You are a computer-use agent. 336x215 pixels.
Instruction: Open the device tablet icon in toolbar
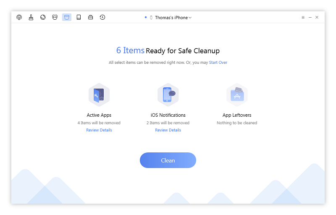(79, 17)
